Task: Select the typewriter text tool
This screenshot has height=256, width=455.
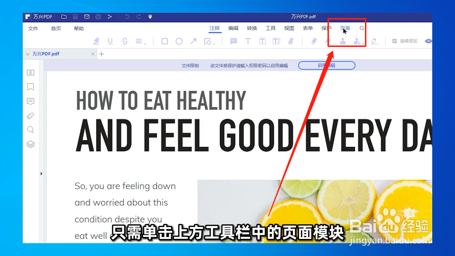Action: (x=248, y=41)
